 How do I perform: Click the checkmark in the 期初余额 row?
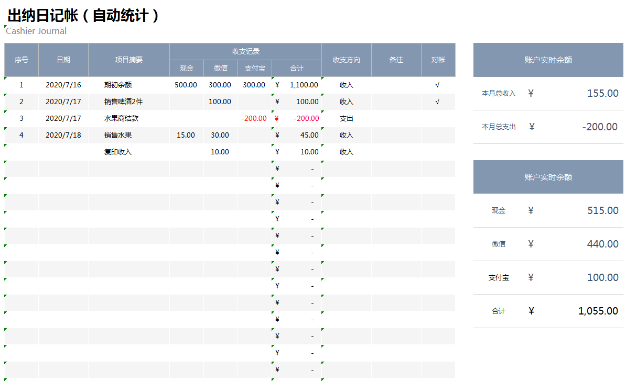coord(438,85)
